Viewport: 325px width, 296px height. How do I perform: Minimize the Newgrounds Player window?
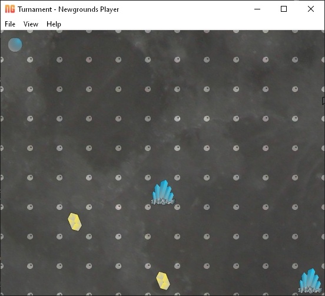click(x=257, y=9)
